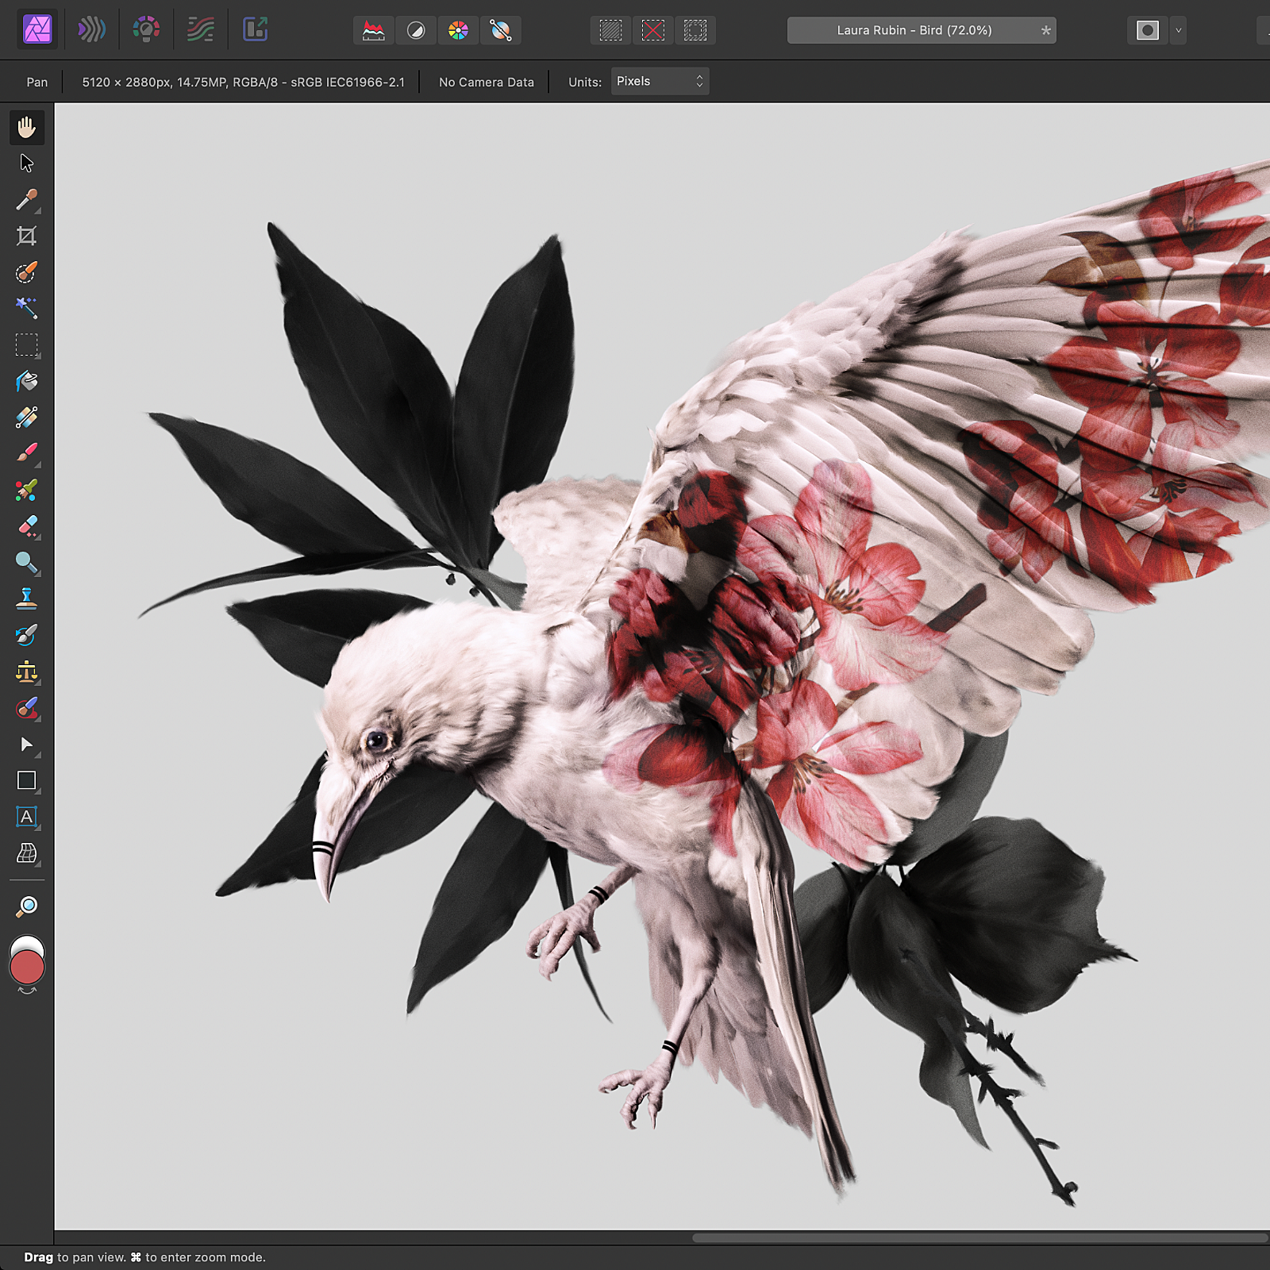Switch to Tone Mapping Persona
This screenshot has height=1270, width=1270.
[201, 30]
